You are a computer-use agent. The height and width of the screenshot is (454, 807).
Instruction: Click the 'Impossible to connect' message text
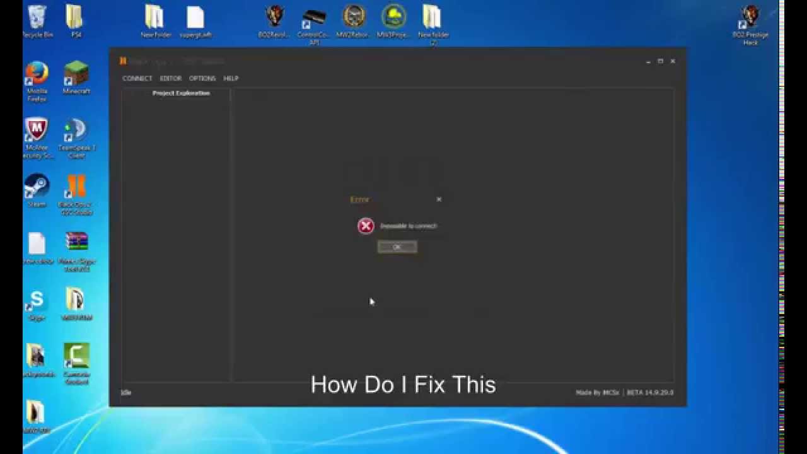tap(409, 226)
